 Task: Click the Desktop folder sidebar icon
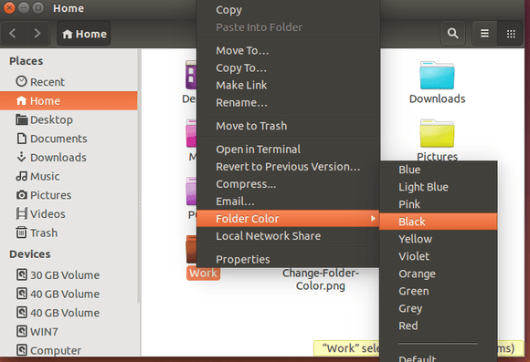[x=22, y=119]
